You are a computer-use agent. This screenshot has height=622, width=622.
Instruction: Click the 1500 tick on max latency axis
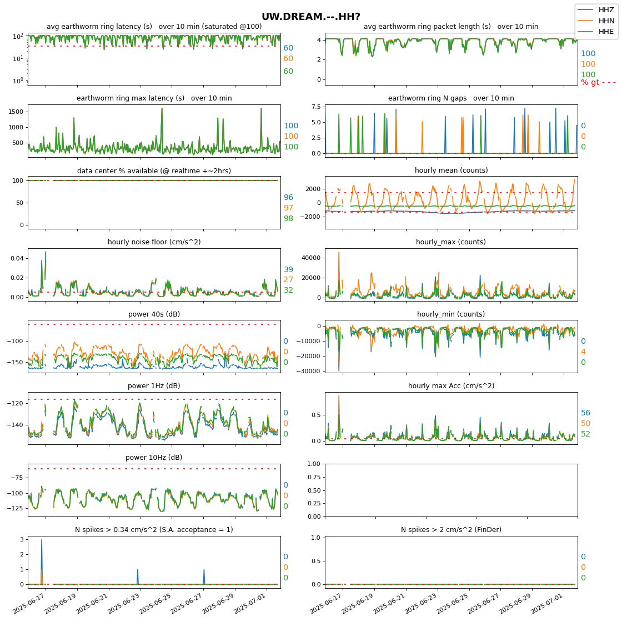click(16, 112)
